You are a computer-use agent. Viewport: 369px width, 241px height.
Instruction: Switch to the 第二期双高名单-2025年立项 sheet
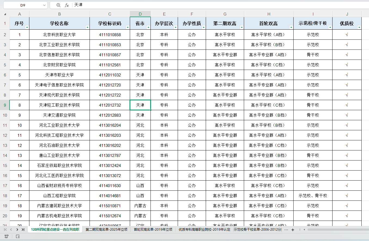coord(106,230)
